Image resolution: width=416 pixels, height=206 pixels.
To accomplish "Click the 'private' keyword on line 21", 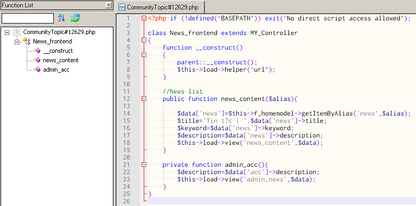I will pos(176,165).
